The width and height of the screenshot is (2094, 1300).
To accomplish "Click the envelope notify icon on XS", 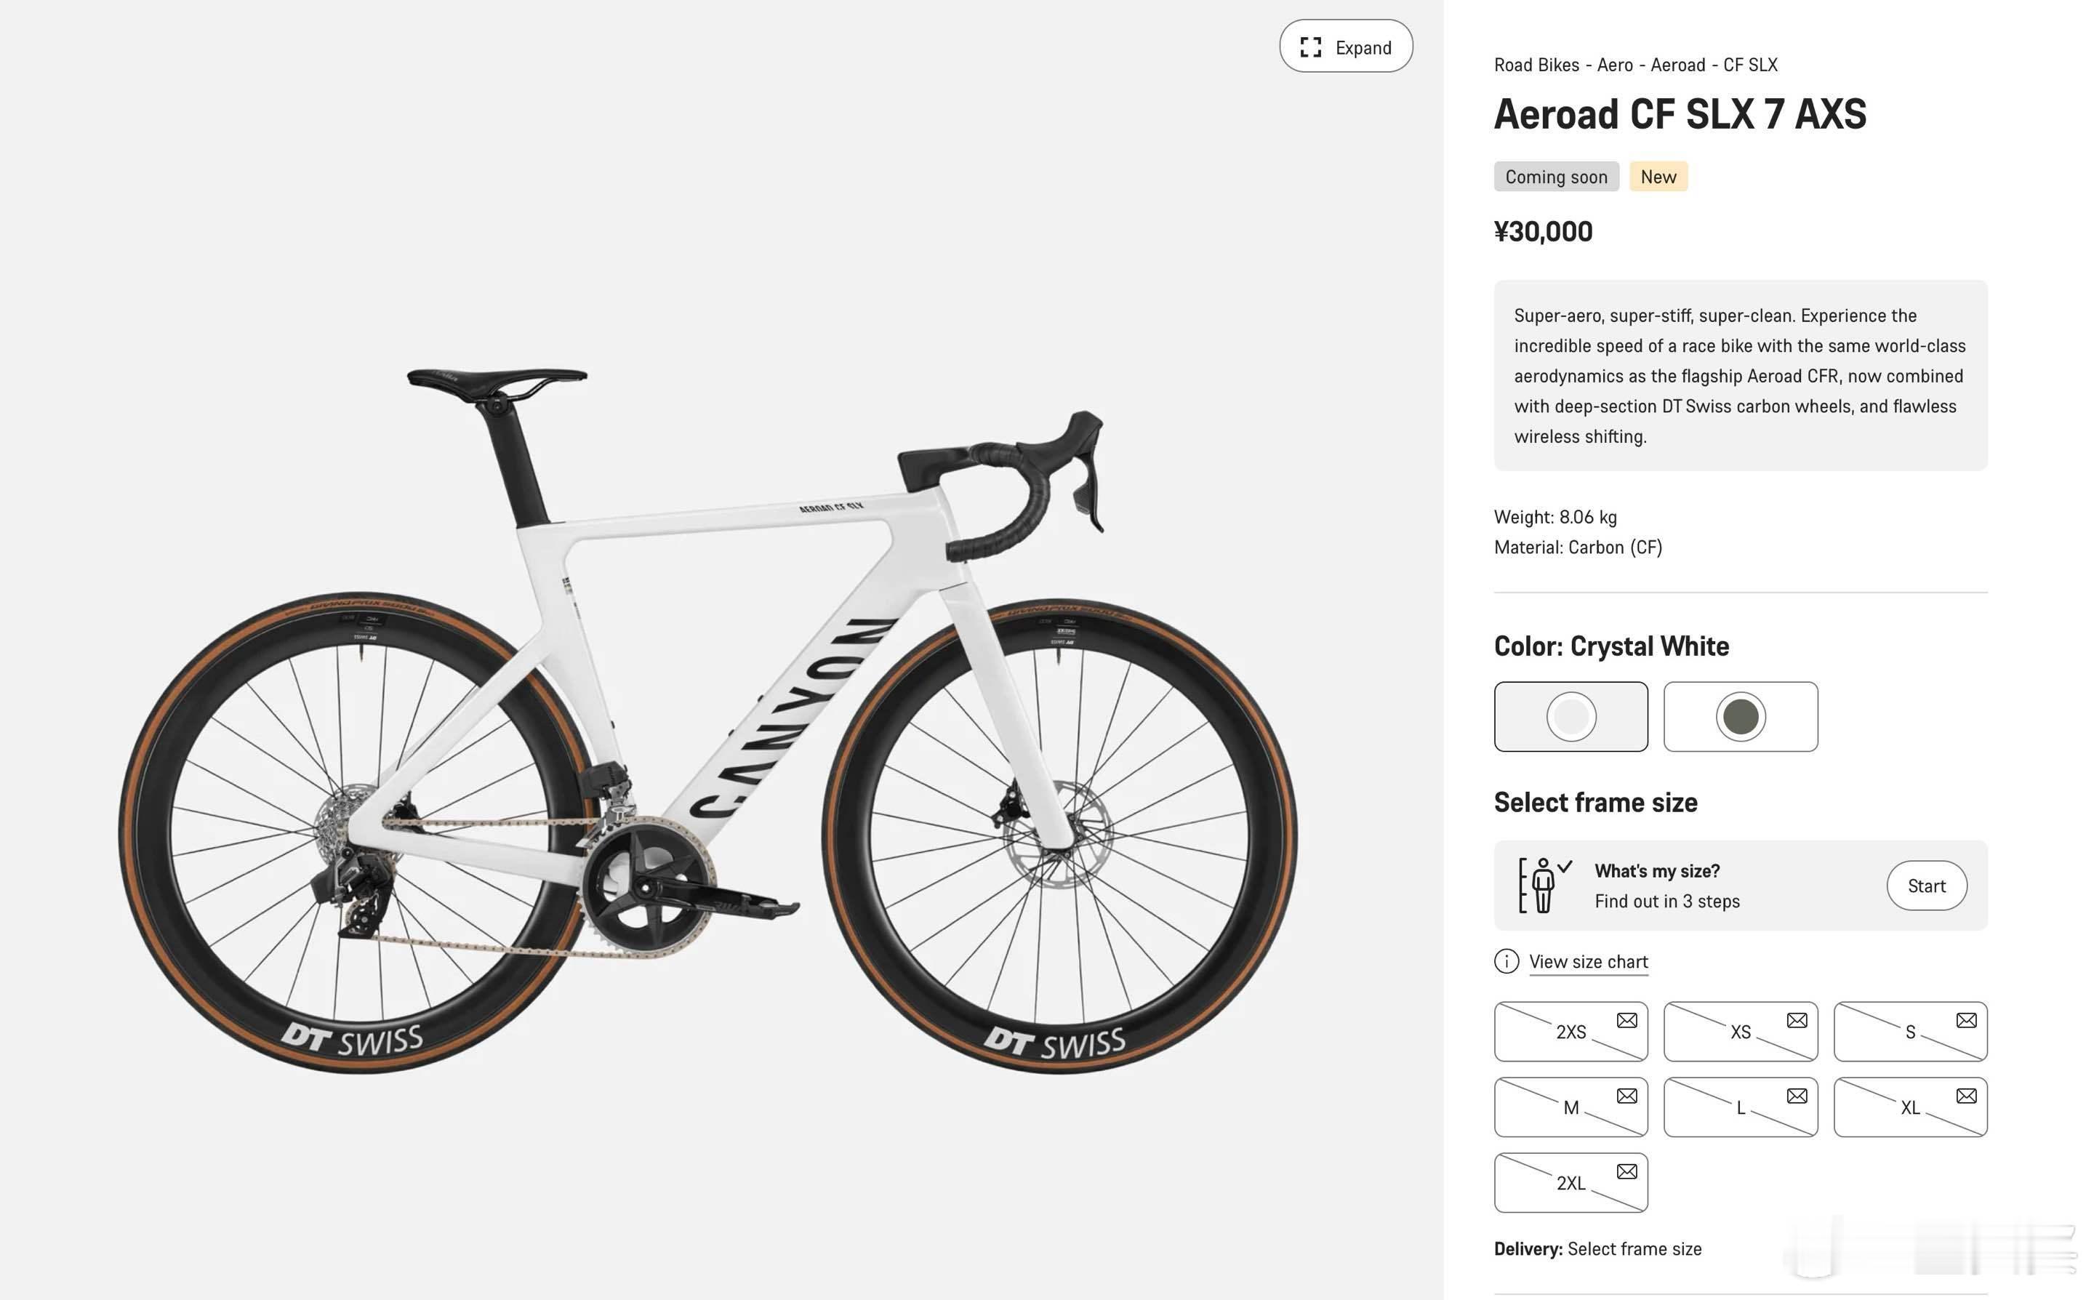I will 1797,1021.
